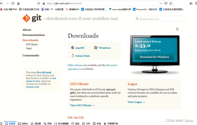Screen dimensions: 197x125
Task: Switch to devtools 无障碍环境 accessibility tab
Action: (x=111, y=123)
